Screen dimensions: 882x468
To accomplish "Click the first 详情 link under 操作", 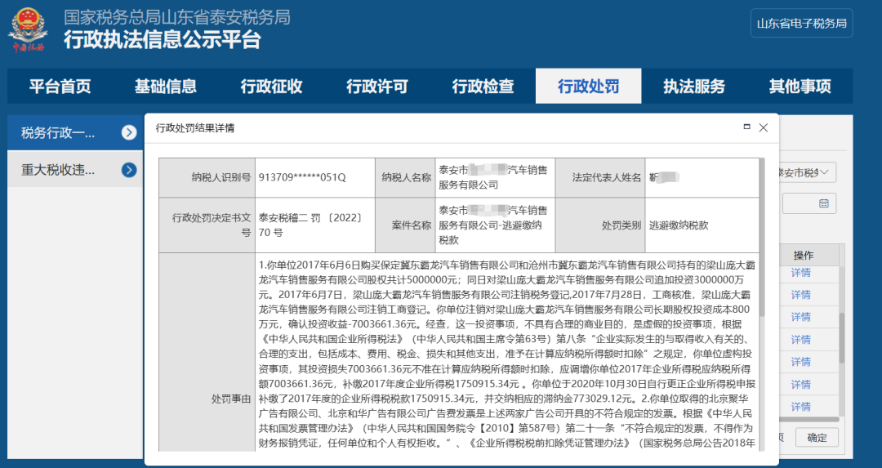I will pyautogui.click(x=800, y=273).
